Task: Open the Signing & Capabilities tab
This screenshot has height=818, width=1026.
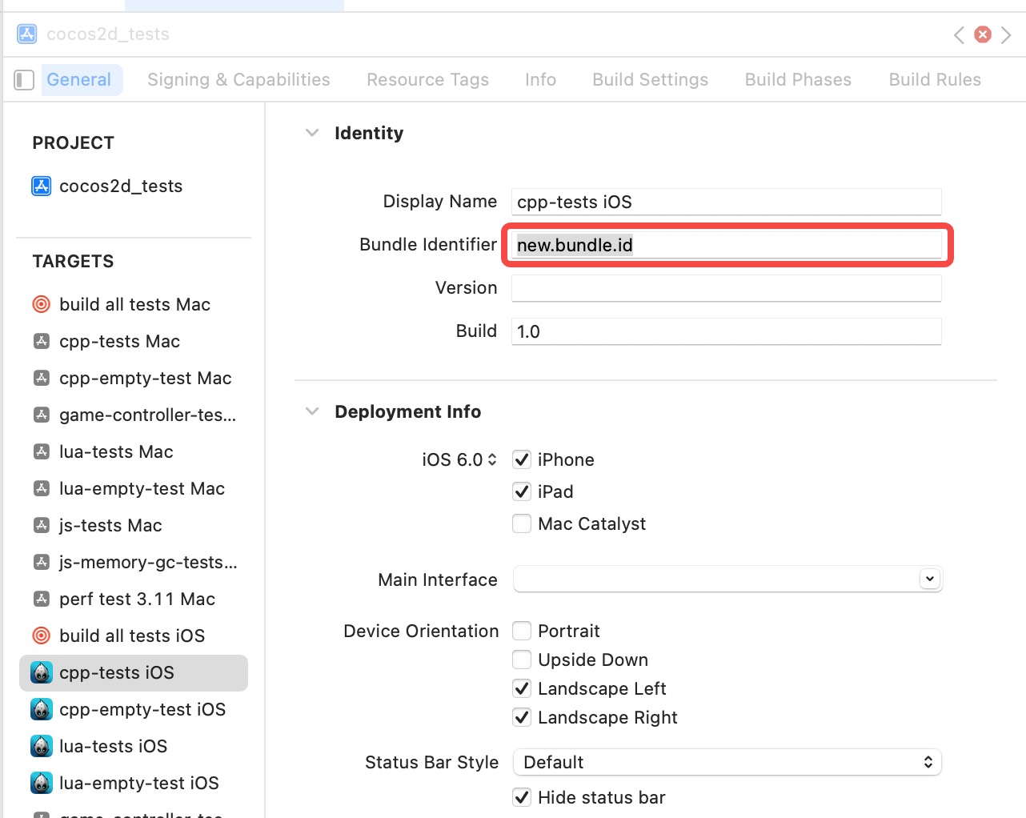Action: [x=238, y=80]
